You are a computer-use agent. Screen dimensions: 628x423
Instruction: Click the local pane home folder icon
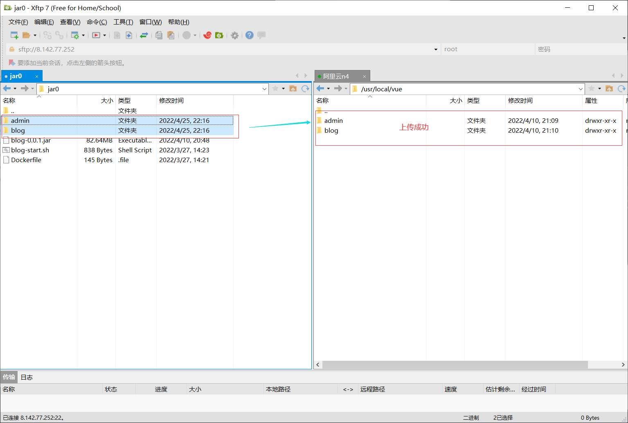click(293, 88)
